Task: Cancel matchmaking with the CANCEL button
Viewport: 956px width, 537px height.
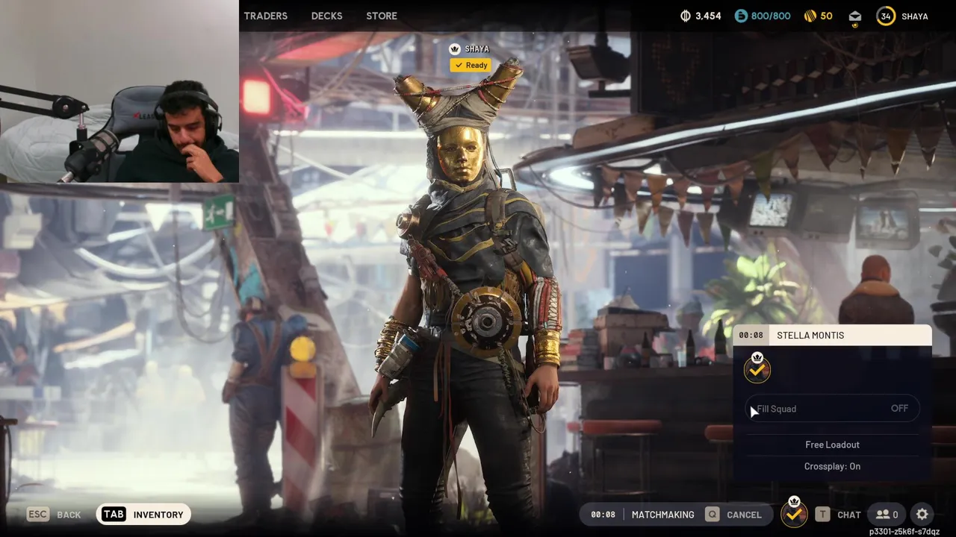Action: 735,515
